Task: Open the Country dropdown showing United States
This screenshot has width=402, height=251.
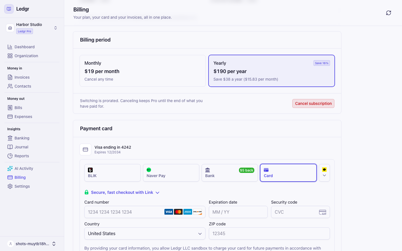Action: [145, 233]
